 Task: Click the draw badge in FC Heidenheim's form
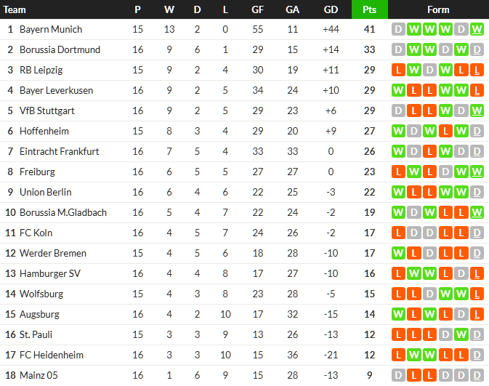477,355
